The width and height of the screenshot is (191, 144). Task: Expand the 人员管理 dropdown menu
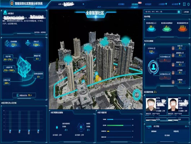click(163, 4)
